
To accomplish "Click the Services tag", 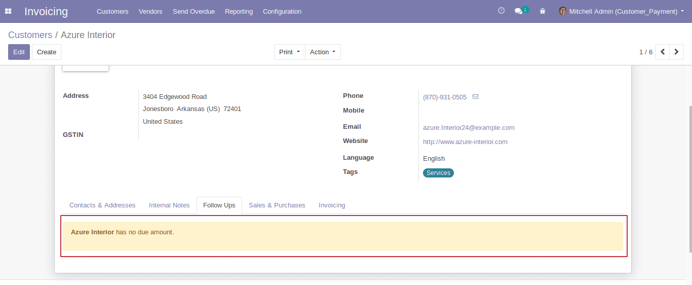I will [x=438, y=173].
